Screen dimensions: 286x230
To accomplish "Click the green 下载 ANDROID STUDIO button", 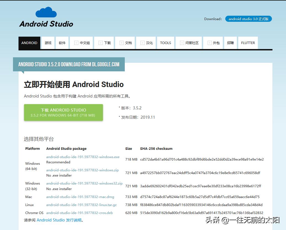I will [x=63, y=112].
